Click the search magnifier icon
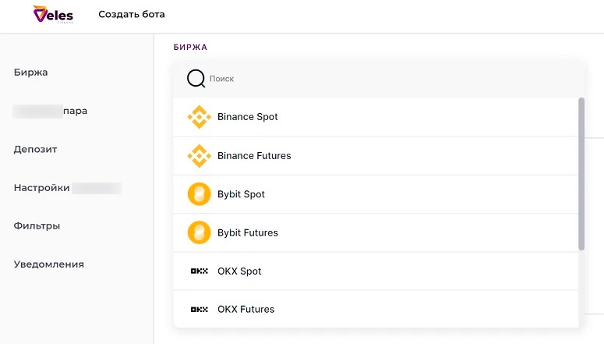604x344 pixels. pos(196,79)
